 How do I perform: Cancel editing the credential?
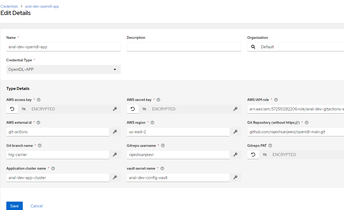point(37,206)
